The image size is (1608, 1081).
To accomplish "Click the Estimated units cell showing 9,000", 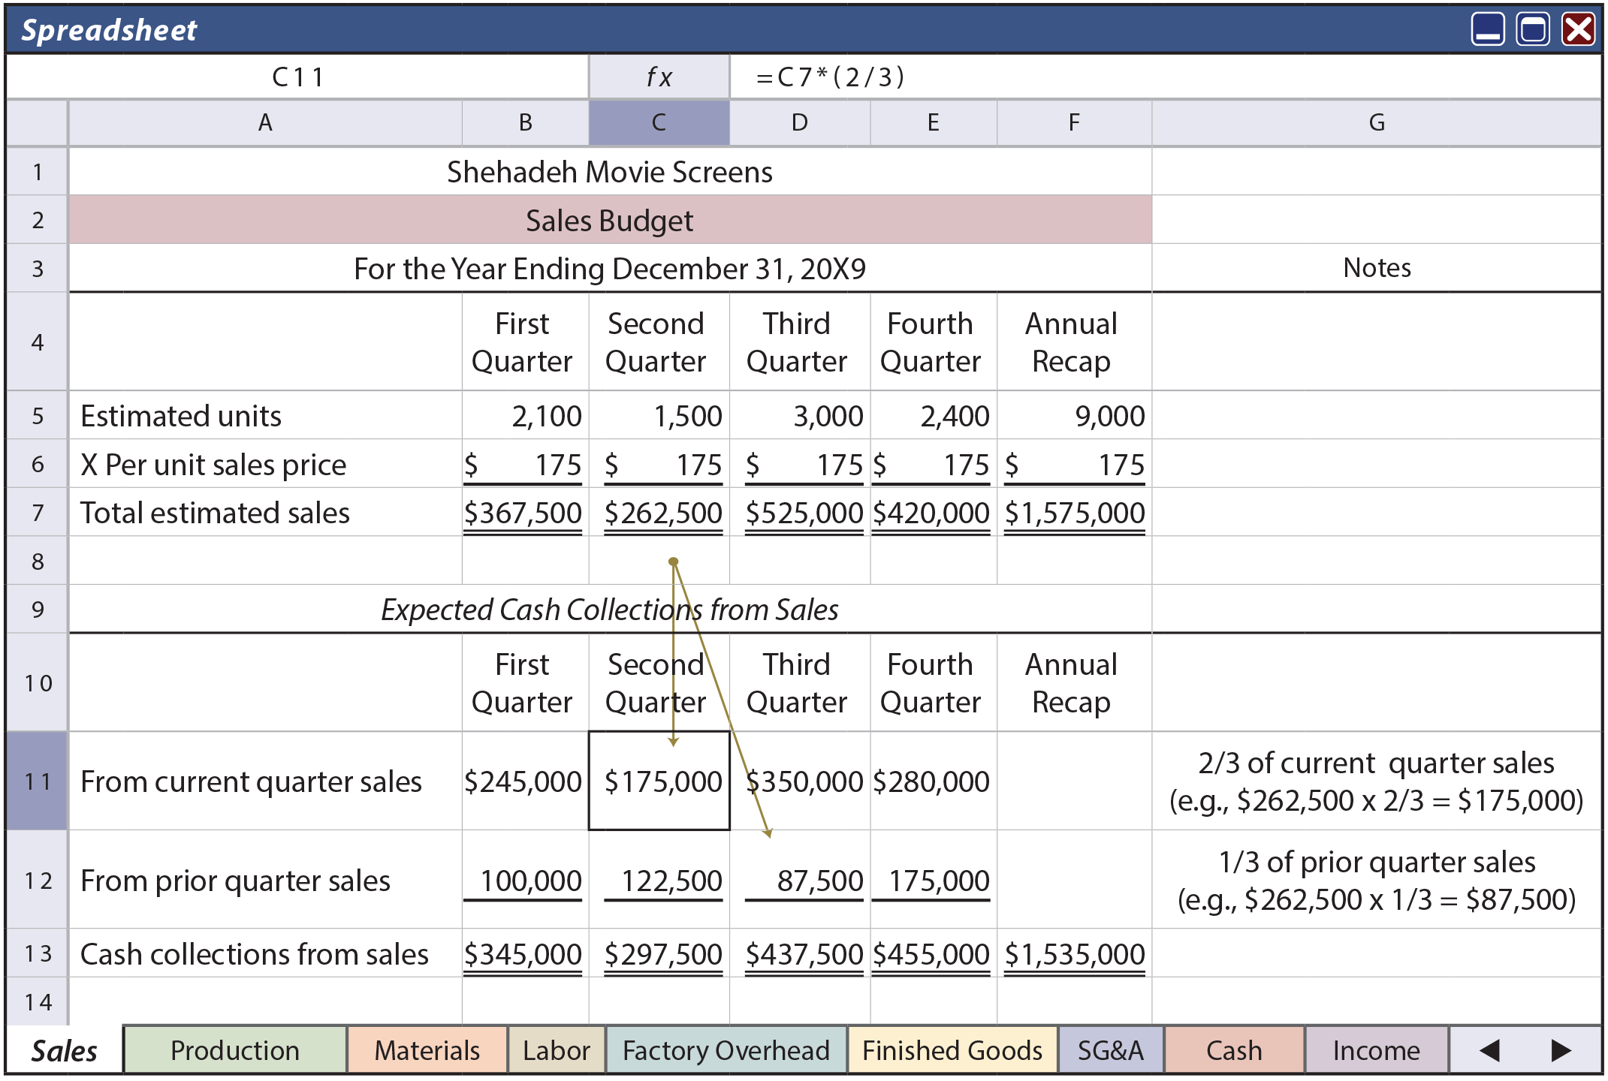I will point(1073,415).
